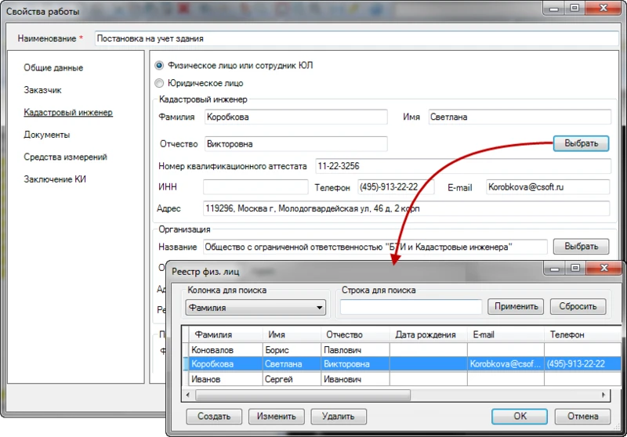Click the 'Удалить' button
Screen dimensions: 627x437
tap(339, 417)
